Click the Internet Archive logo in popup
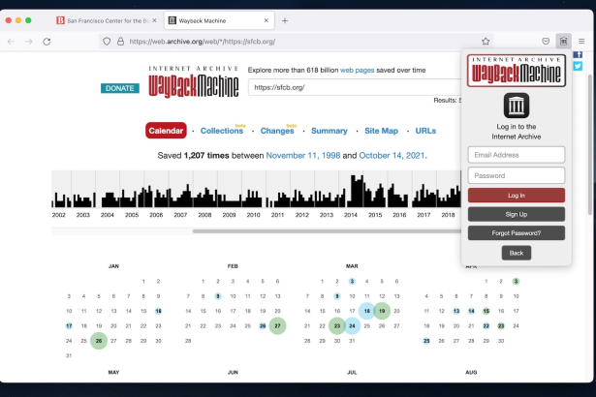Viewport: 596px width, 397px height. [517, 106]
